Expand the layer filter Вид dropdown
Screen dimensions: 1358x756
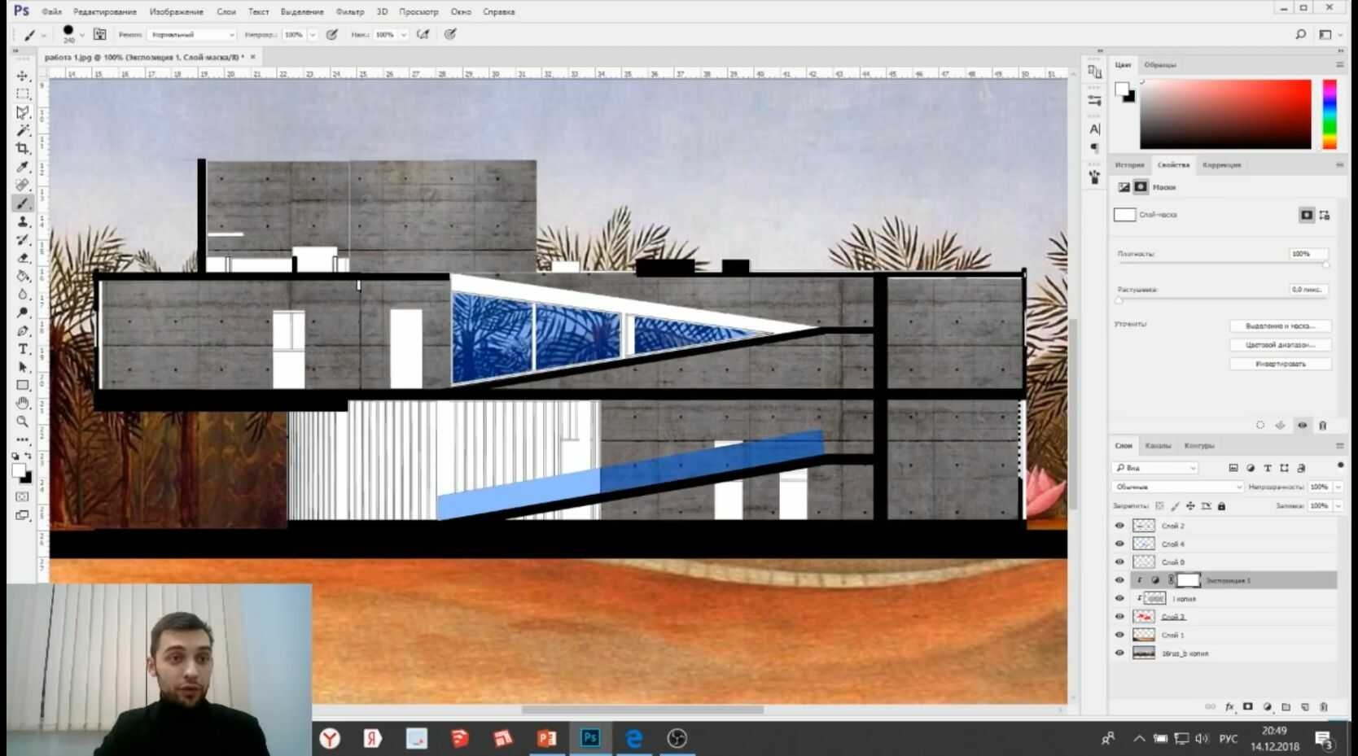coord(1155,468)
